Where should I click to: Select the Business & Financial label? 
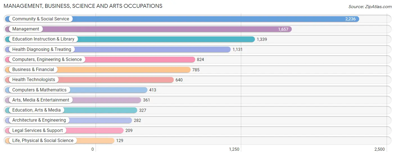click(x=33, y=70)
